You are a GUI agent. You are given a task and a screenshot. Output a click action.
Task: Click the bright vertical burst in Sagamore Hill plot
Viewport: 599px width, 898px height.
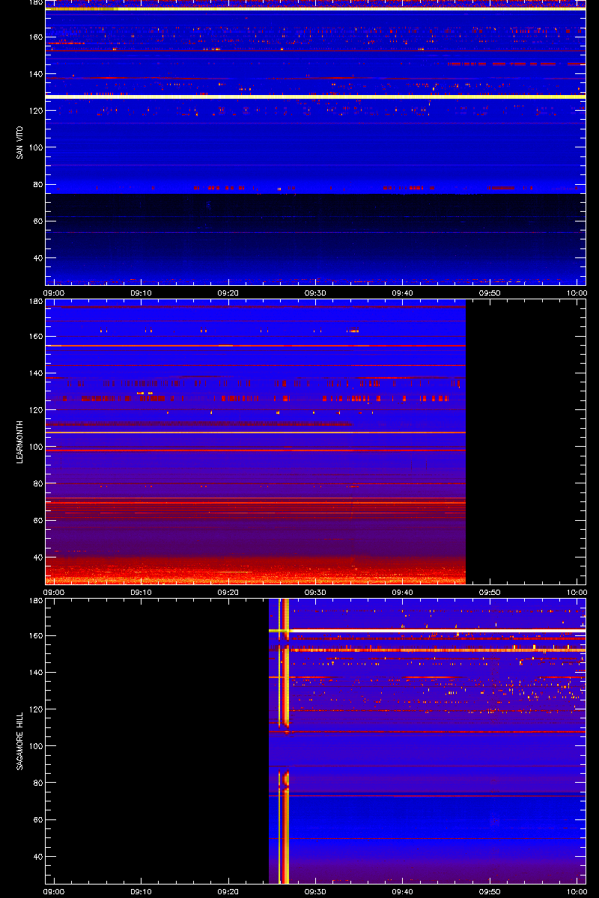coord(283,741)
